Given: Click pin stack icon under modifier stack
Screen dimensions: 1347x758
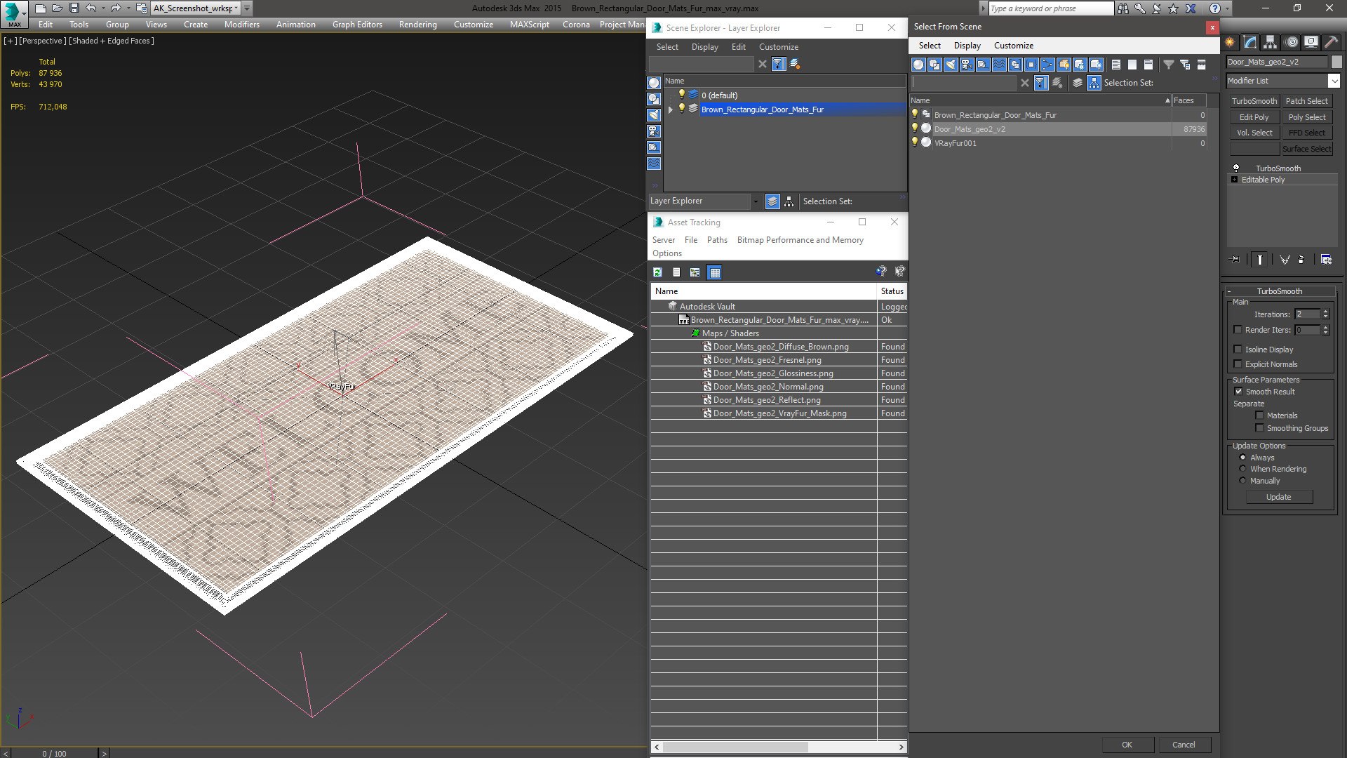Looking at the screenshot, I should (1235, 260).
